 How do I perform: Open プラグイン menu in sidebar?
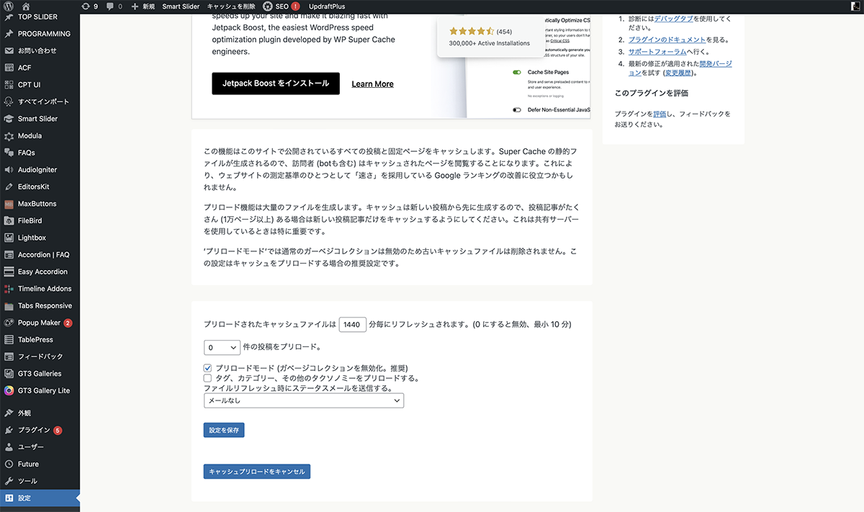tap(34, 430)
